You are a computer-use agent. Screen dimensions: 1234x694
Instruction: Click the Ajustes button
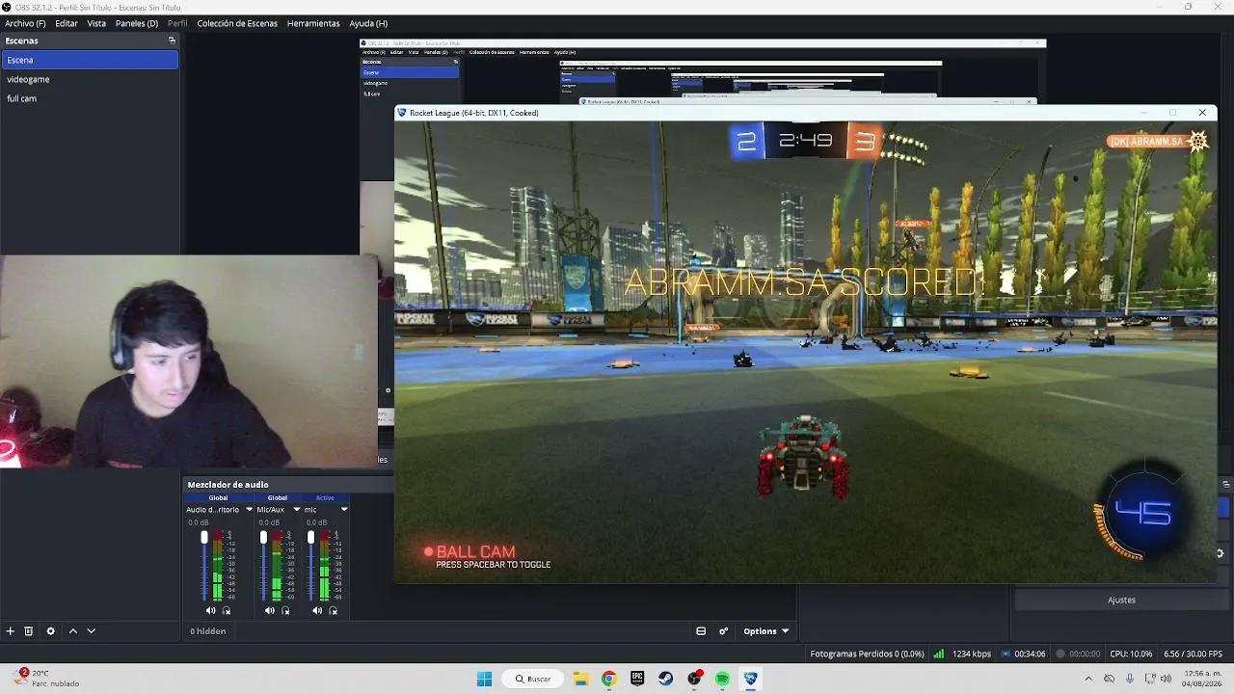pos(1121,600)
